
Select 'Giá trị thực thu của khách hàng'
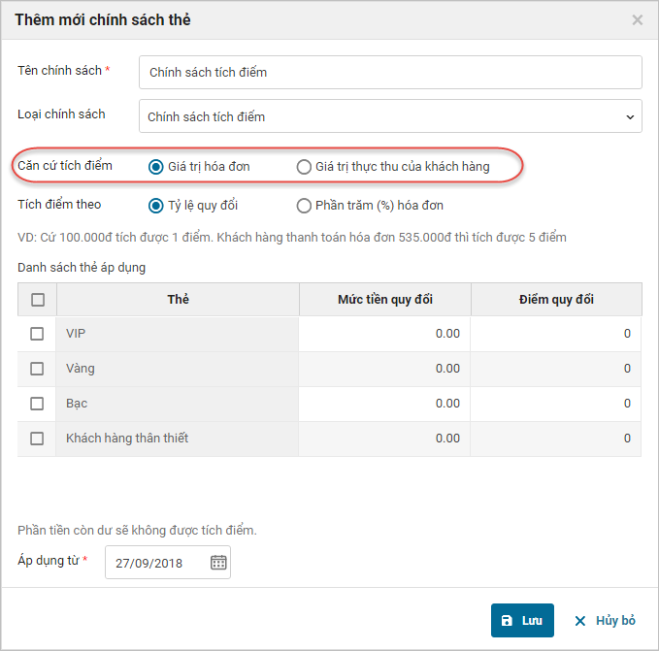(x=304, y=167)
